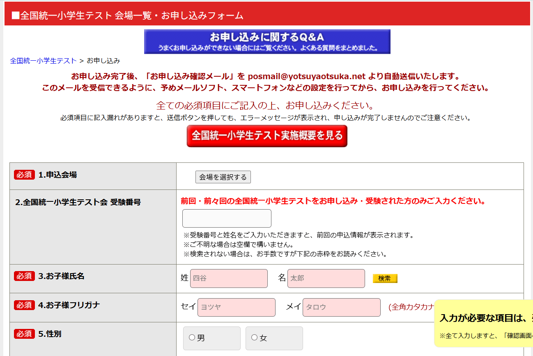Click the 2.全国統一小学生テスト会 受験番号 label
The width and height of the screenshot is (533, 356).
tap(78, 202)
